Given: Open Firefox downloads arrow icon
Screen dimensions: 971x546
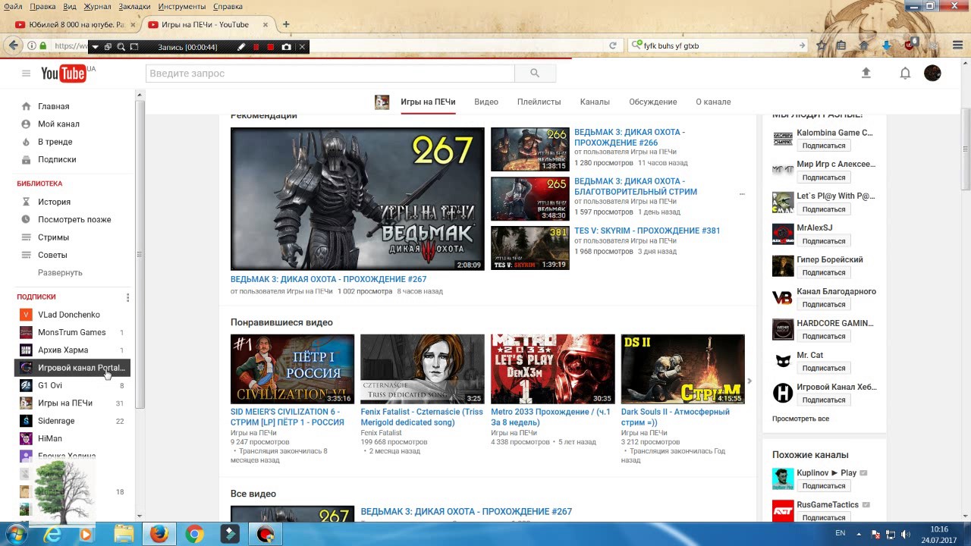Looking at the screenshot, I should [886, 45].
